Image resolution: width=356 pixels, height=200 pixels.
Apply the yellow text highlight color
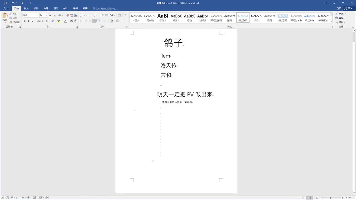[59, 21]
